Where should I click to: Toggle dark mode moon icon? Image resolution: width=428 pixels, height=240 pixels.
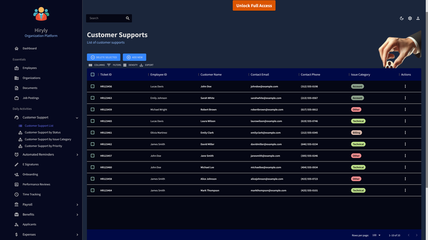point(401,18)
